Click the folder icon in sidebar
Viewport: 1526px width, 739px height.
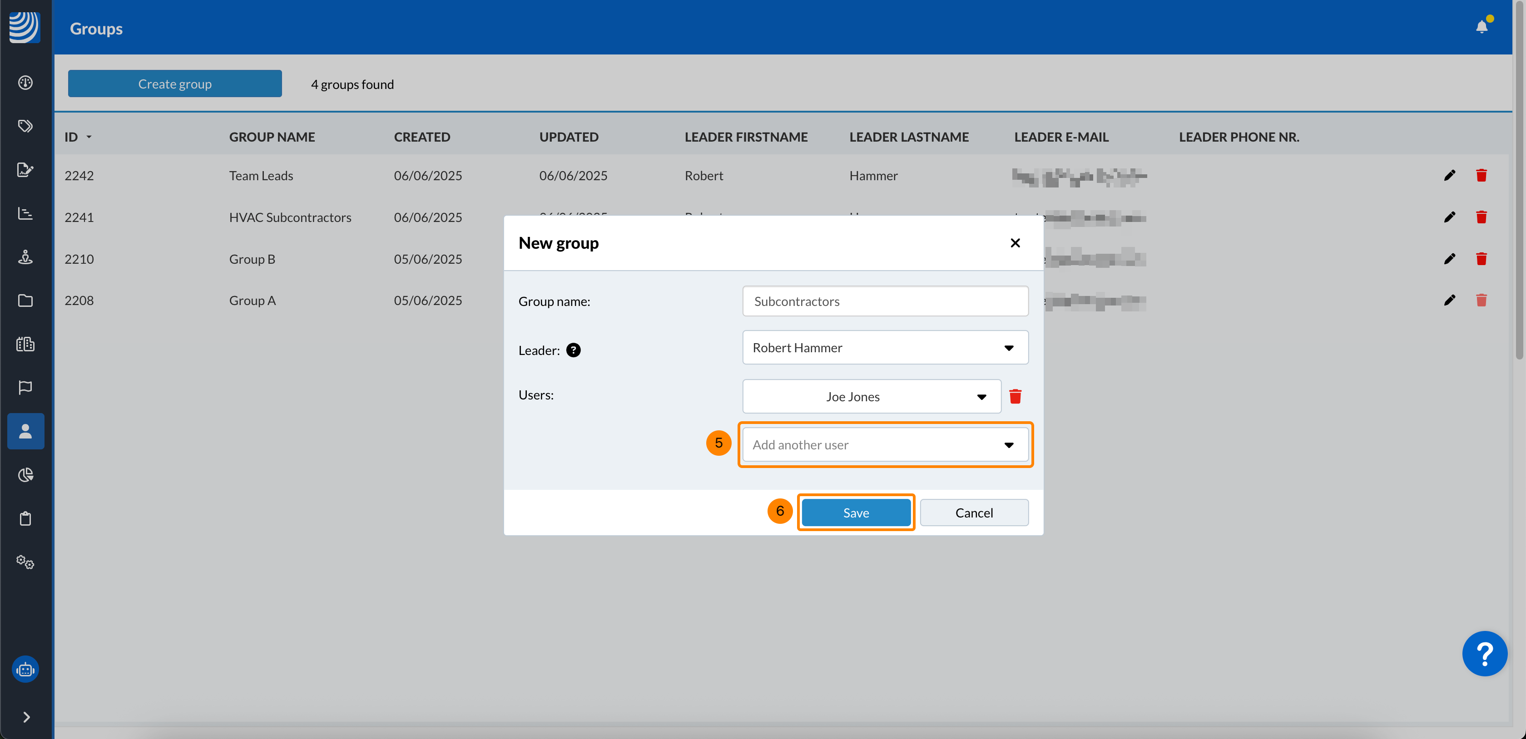click(25, 300)
